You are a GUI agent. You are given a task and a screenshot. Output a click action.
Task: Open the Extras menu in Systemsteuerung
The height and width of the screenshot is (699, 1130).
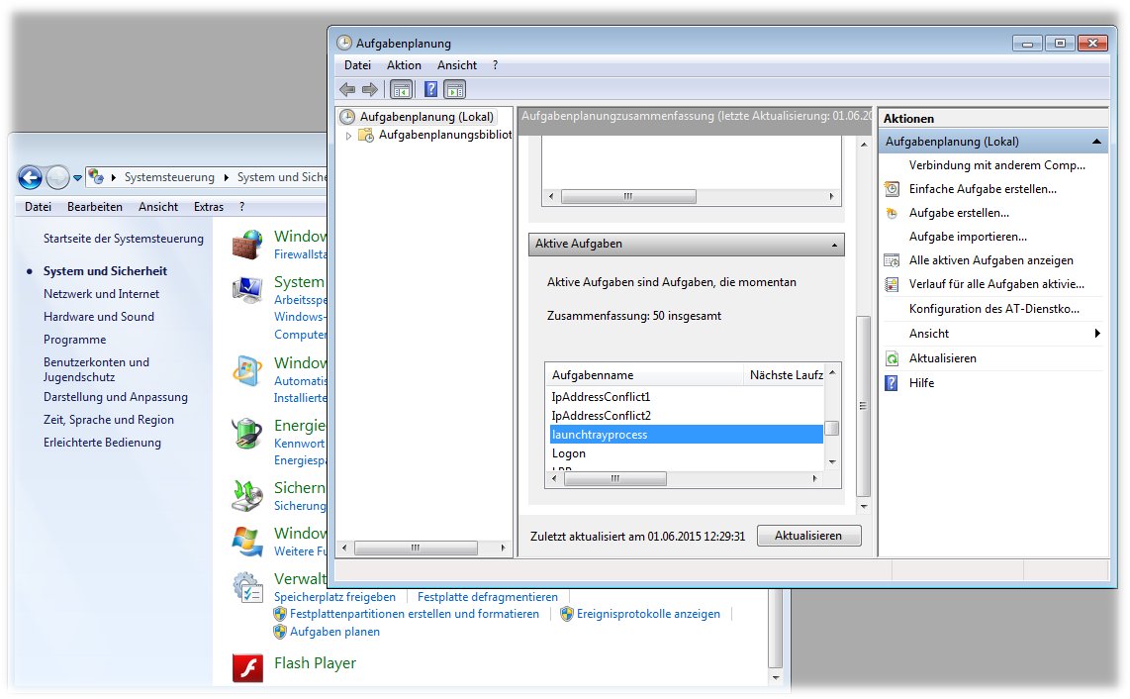tap(209, 207)
